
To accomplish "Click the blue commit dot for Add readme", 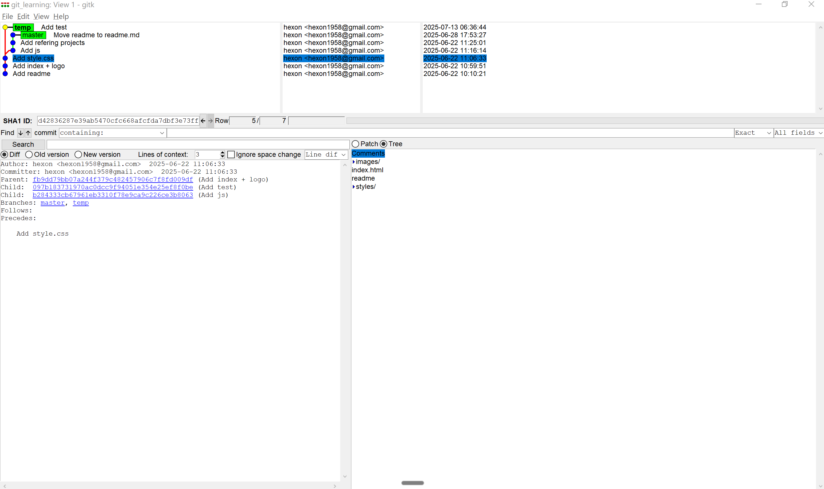I will pos(5,74).
